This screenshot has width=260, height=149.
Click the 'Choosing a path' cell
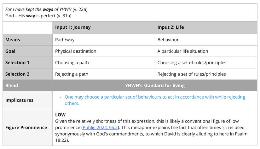pyautogui.click(x=72, y=63)
